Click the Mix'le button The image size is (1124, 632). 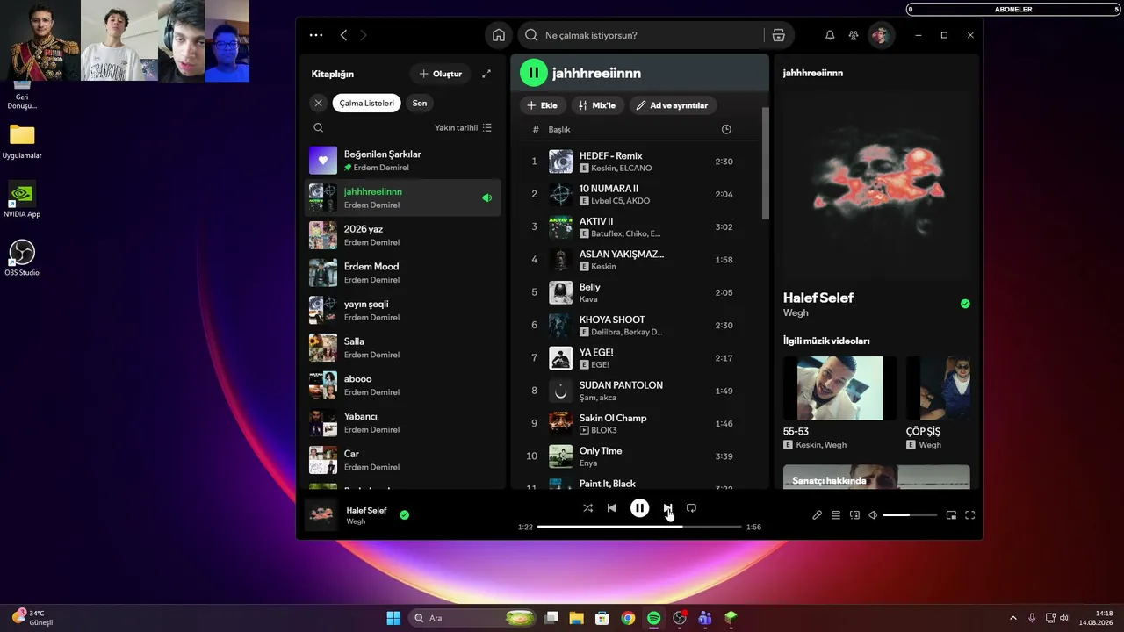pyautogui.click(x=597, y=105)
